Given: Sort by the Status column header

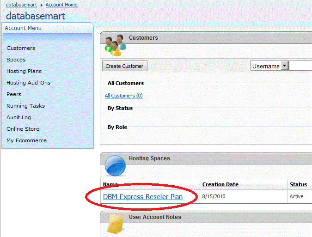Looking at the screenshot, I should (298, 184).
